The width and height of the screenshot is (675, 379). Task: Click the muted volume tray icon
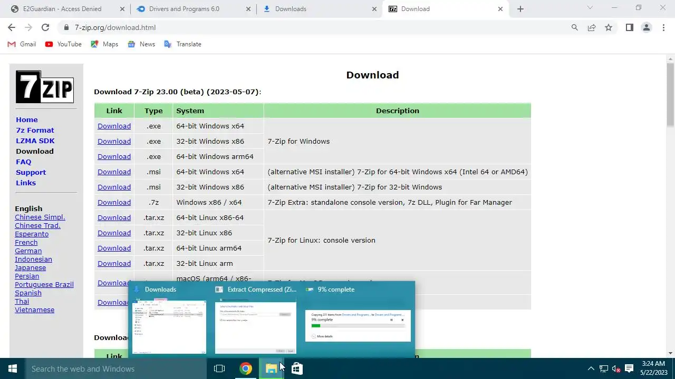[616, 368]
